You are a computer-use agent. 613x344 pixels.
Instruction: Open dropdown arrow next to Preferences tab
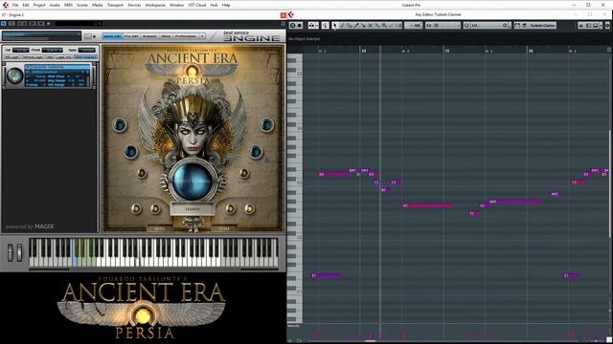[202, 36]
